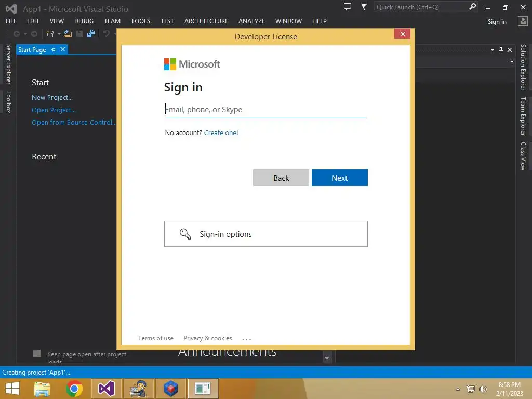Open the more options ellipsis in dialog footer
This screenshot has height=399, width=532.
[x=247, y=339]
